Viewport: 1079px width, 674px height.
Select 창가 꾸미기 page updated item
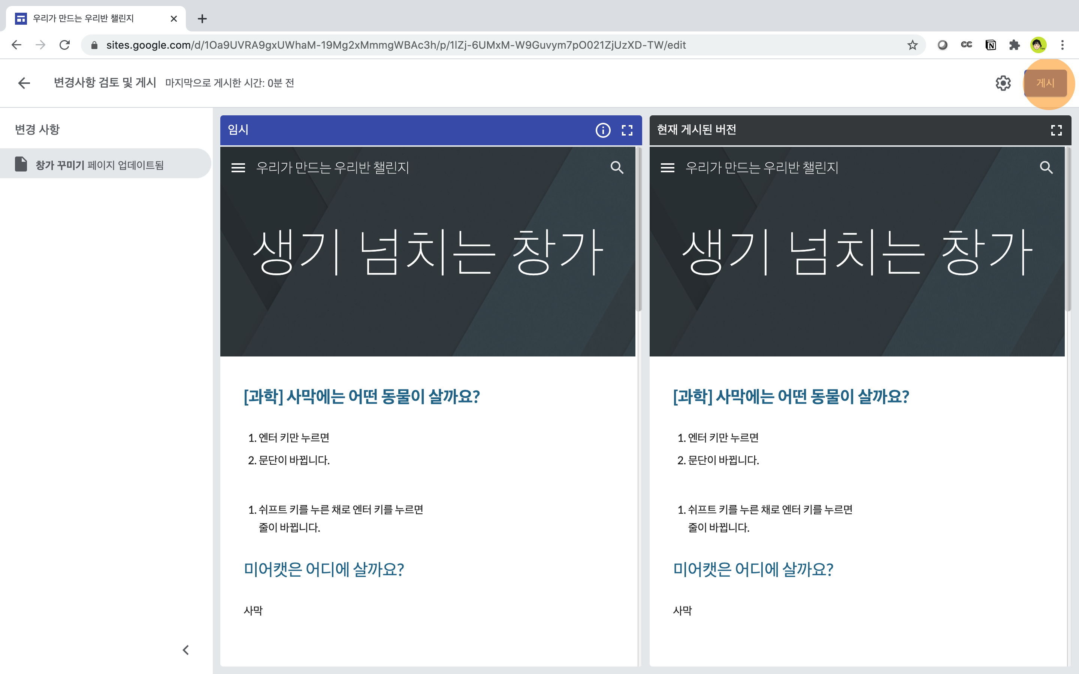100,165
